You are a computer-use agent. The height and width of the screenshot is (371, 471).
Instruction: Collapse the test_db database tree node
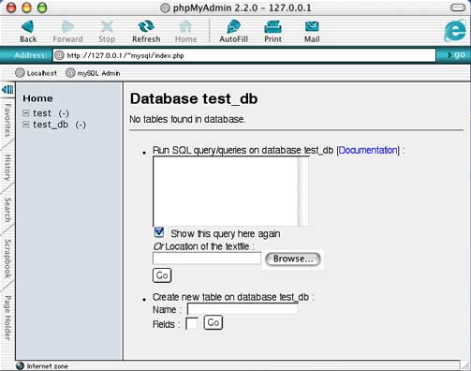click(x=26, y=125)
